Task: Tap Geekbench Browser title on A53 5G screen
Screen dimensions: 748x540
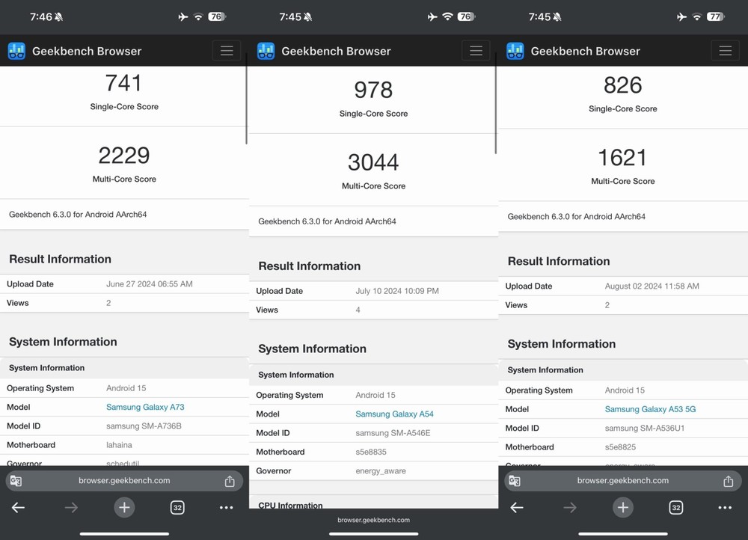Action: [x=586, y=51]
